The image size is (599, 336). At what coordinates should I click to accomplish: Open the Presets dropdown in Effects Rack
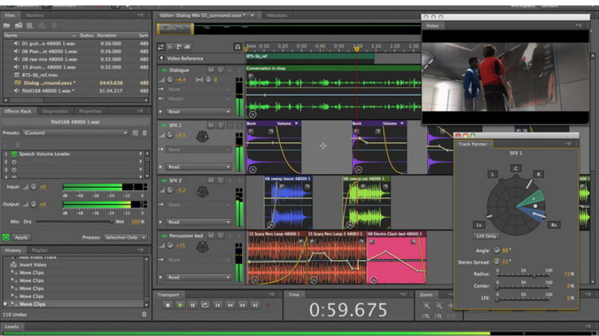tap(75, 133)
